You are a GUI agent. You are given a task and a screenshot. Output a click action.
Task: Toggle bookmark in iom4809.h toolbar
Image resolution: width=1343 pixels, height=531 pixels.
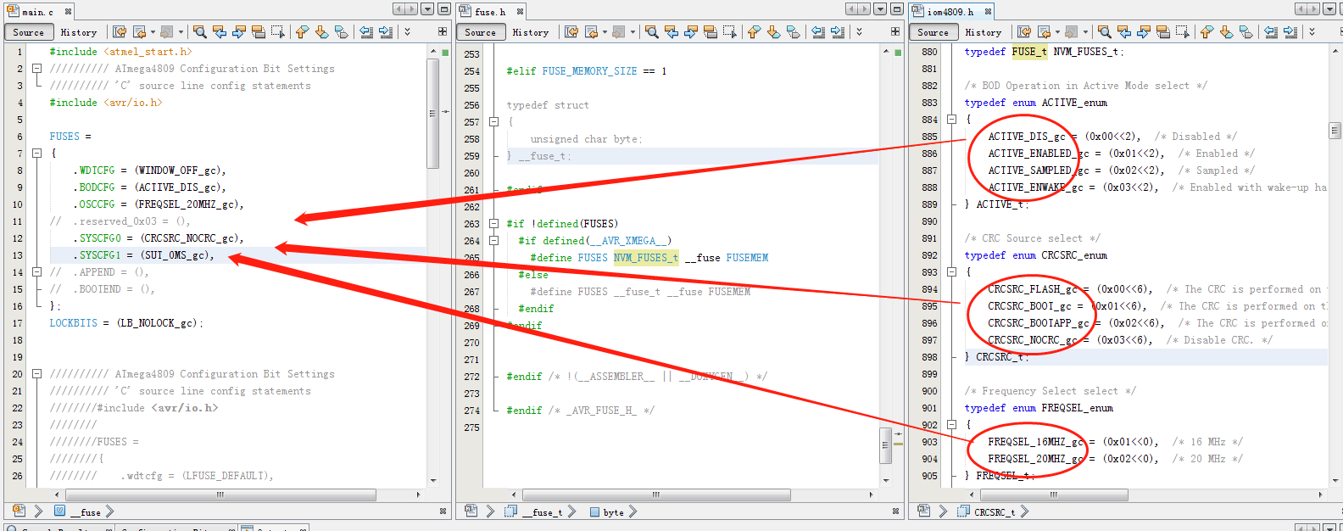[1245, 31]
